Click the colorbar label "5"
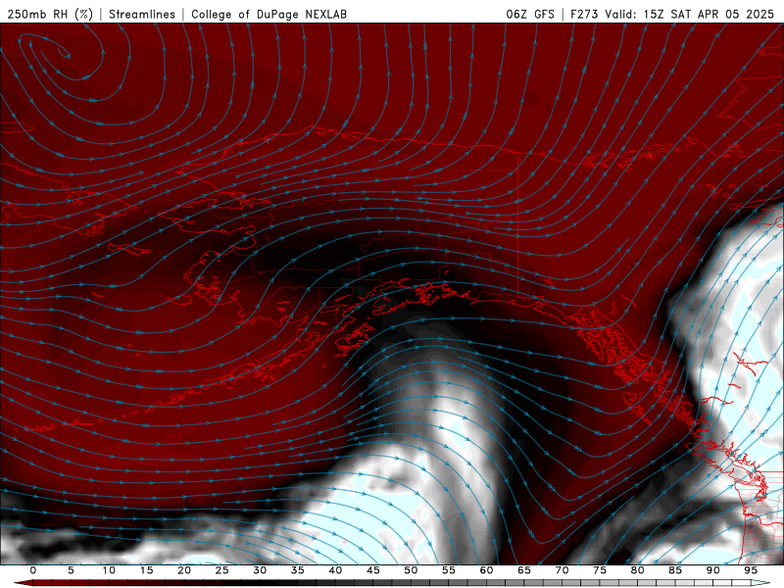Image resolution: width=784 pixels, height=588 pixels. [71, 570]
